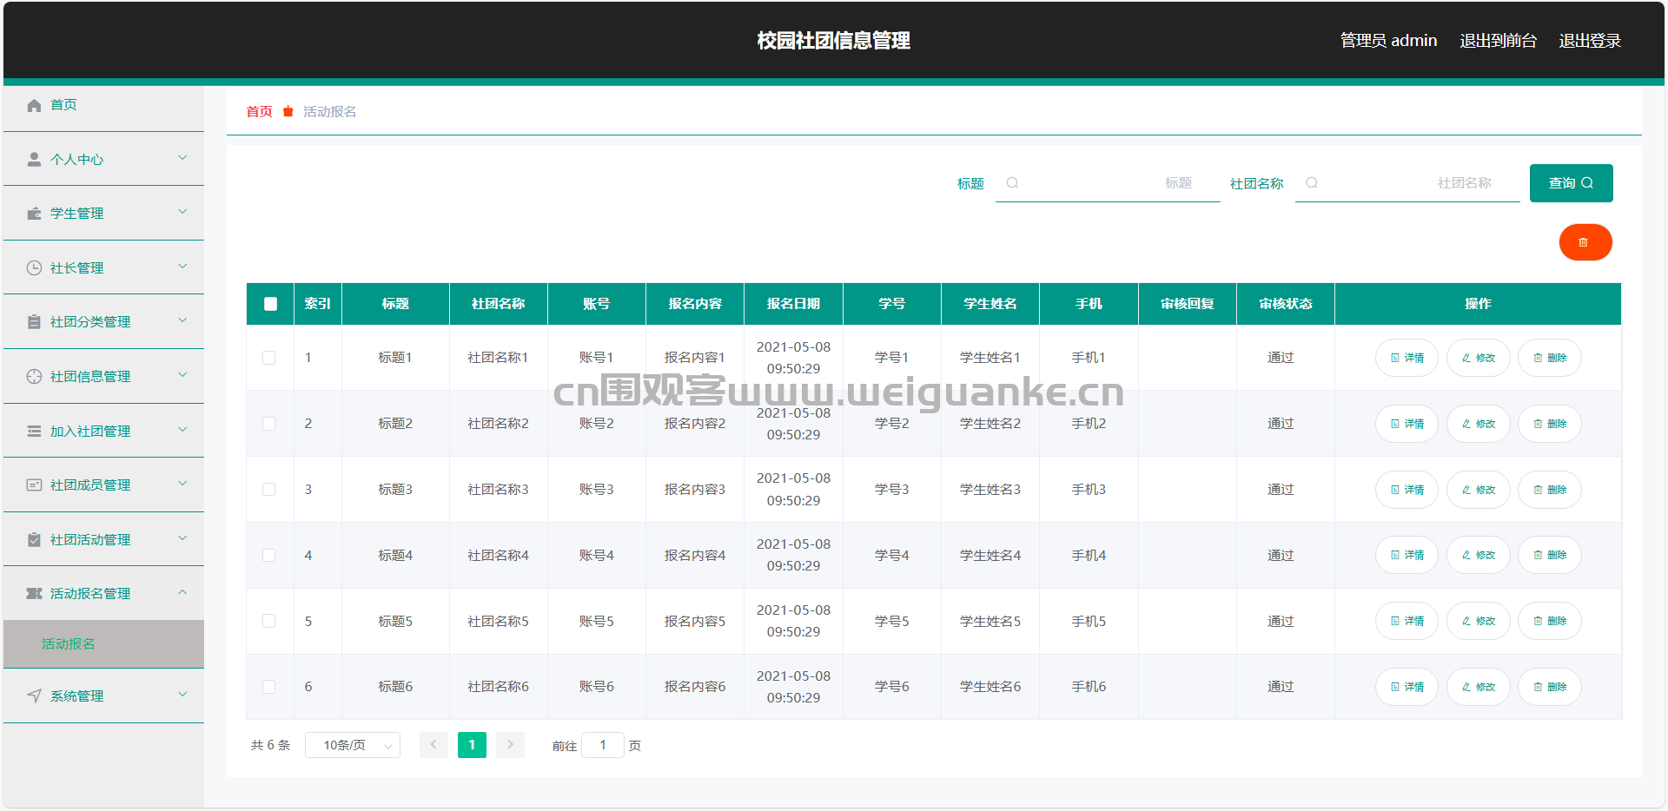The height and width of the screenshot is (811, 1668).
Task: Click the paper-plane icon for 系统管理
Action: [34, 696]
